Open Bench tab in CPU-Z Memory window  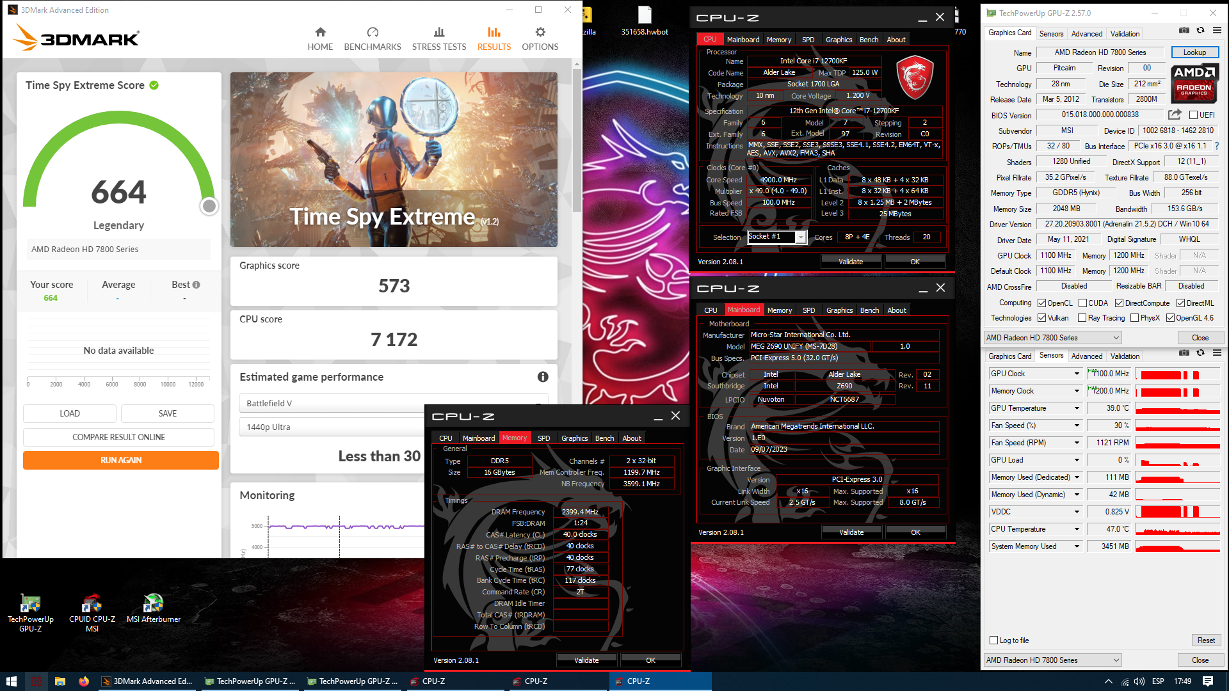(x=604, y=438)
